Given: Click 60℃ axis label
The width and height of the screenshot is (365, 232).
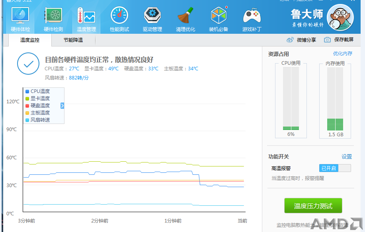Looking at the screenshot, I should (12, 157).
